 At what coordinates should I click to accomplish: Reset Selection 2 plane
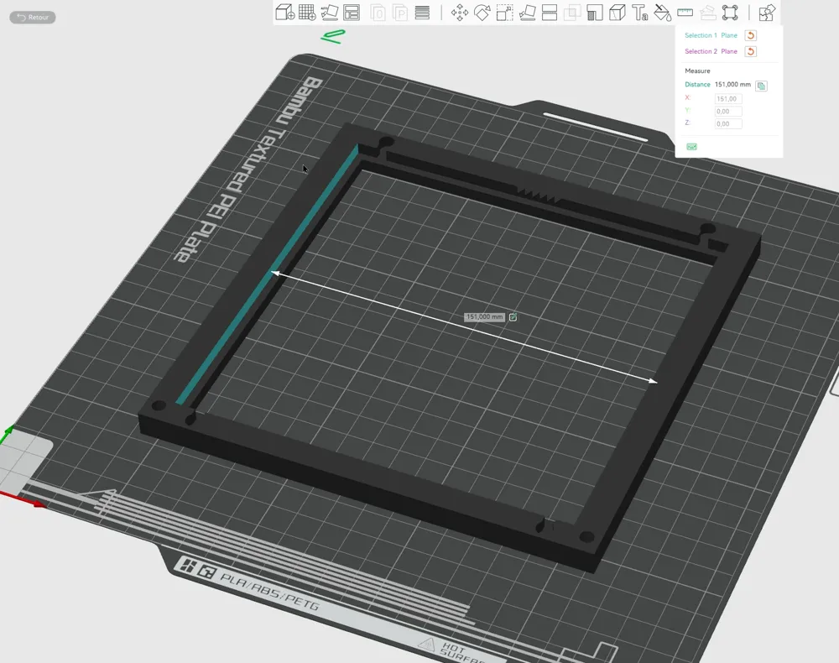(x=751, y=51)
